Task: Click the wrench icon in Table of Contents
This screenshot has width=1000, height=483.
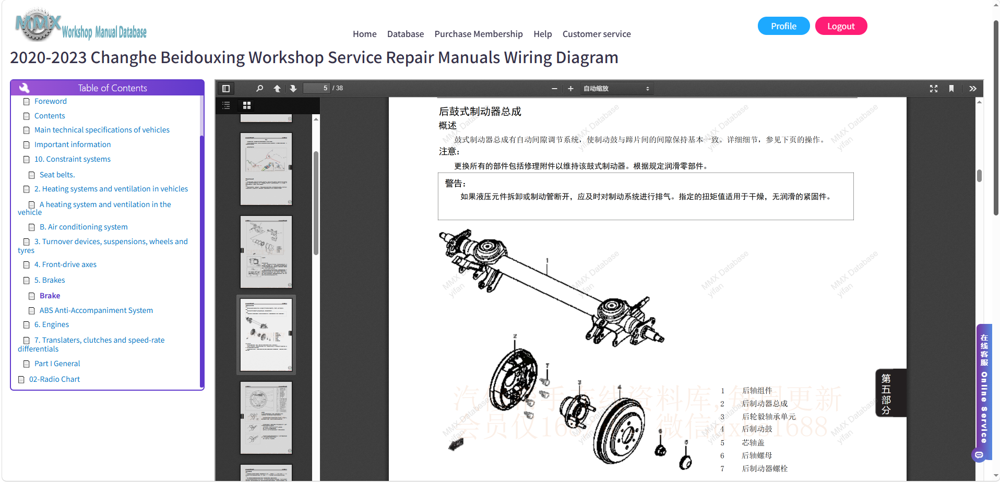Action: 24,88
